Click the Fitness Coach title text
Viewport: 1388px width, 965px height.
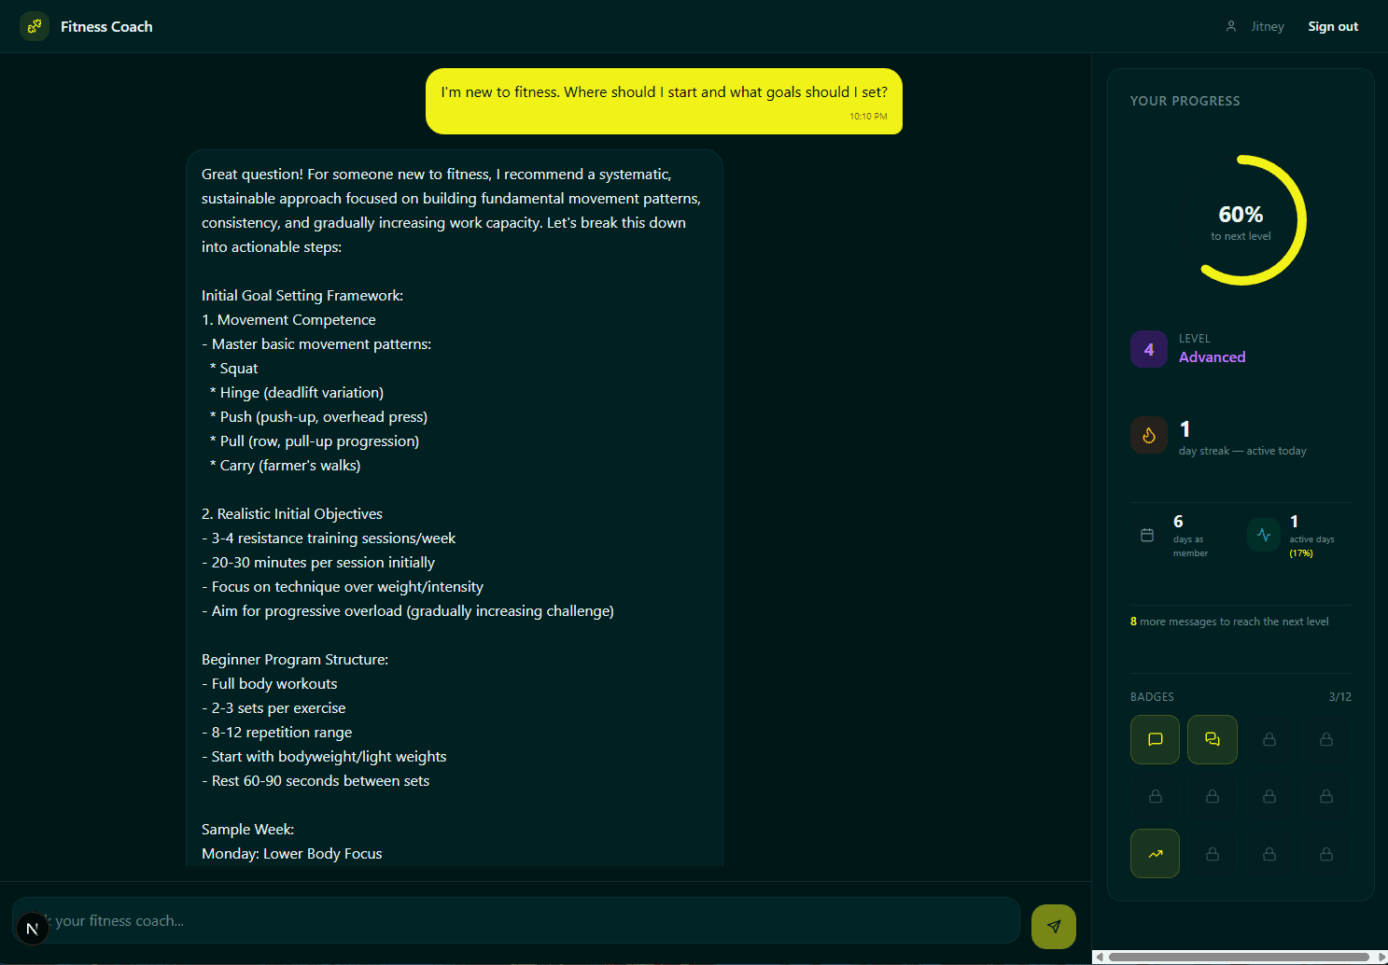click(x=106, y=26)
